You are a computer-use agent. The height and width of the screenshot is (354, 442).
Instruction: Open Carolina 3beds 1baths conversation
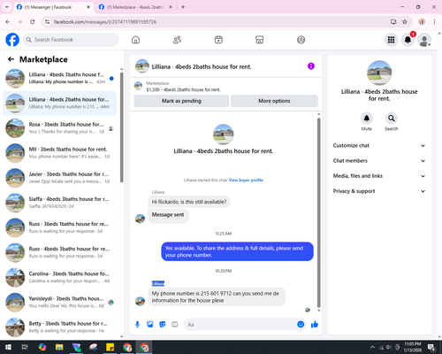pyautogui.click(x=59, y=277)
